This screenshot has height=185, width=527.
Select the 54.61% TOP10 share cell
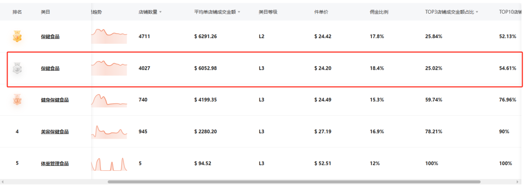point(507,68)
